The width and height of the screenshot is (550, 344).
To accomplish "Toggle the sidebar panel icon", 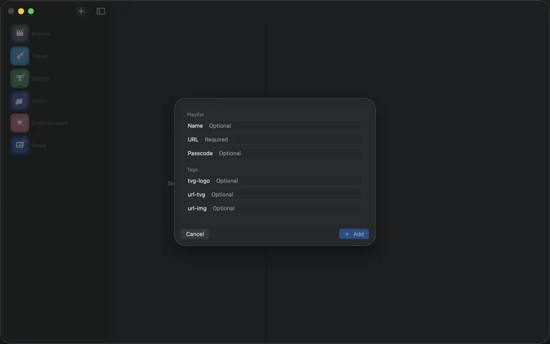I will click(101, 11).
